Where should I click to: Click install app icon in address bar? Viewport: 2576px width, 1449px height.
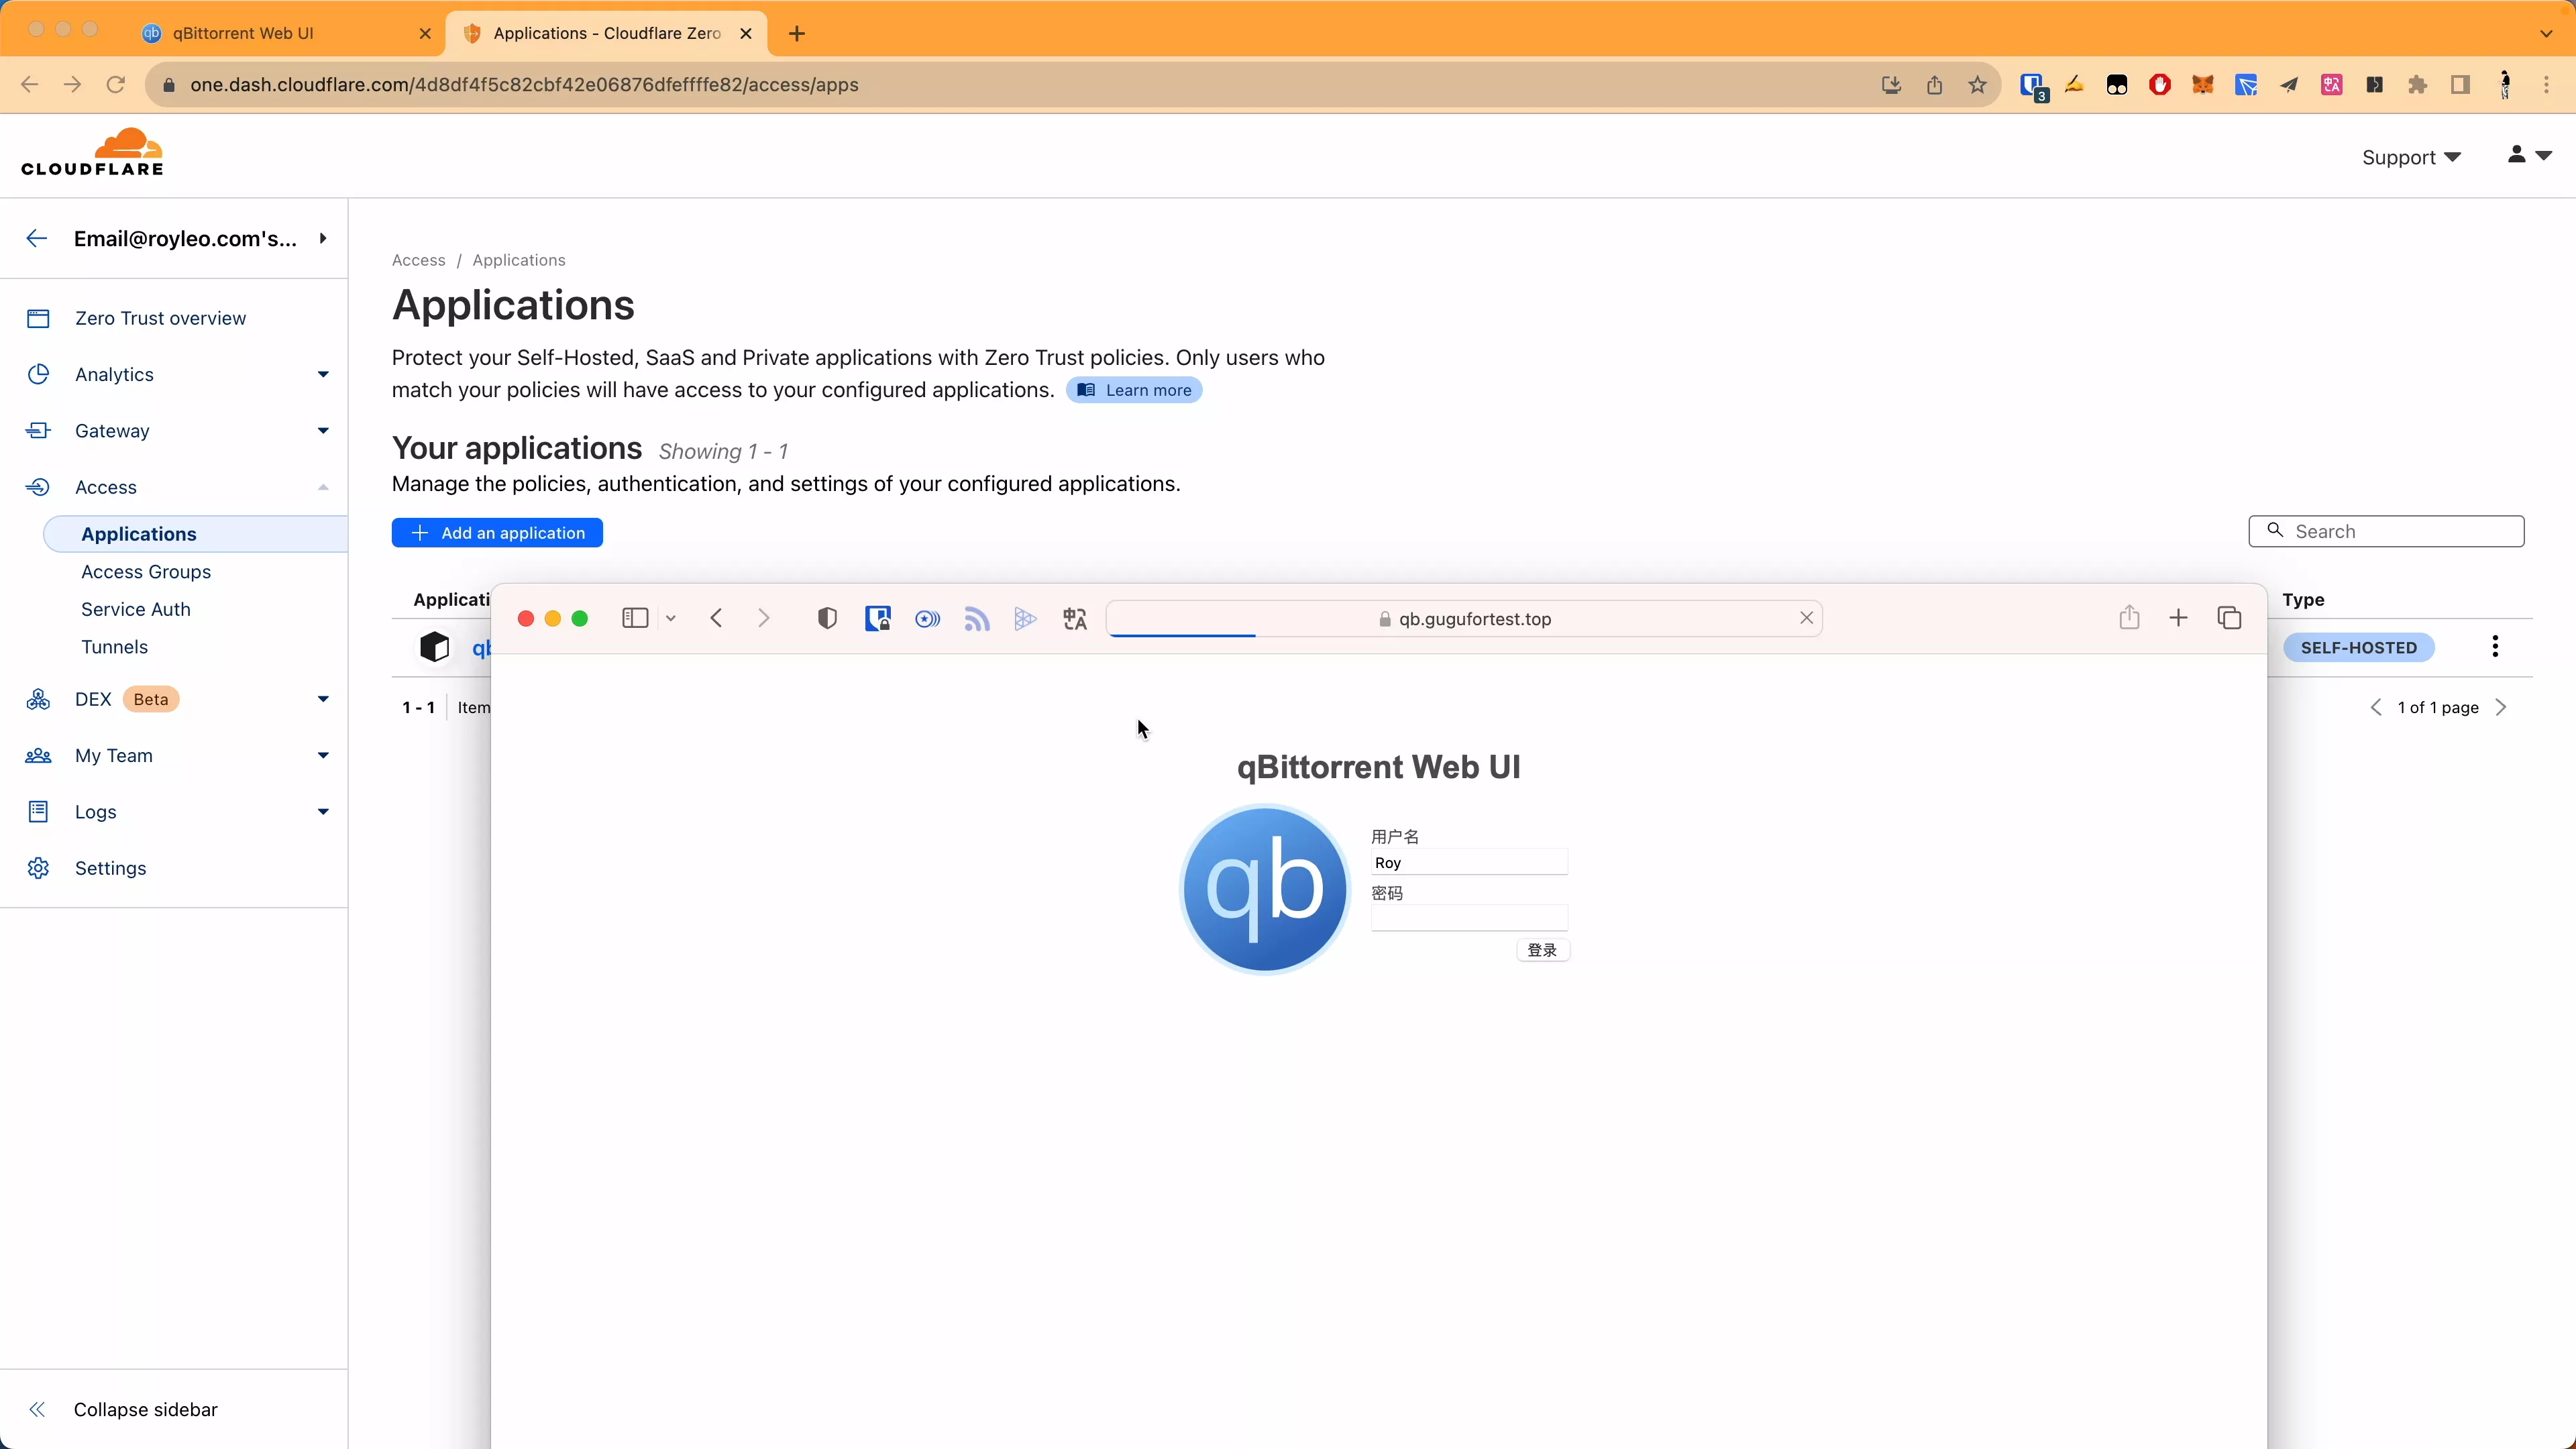(1891, 85)
